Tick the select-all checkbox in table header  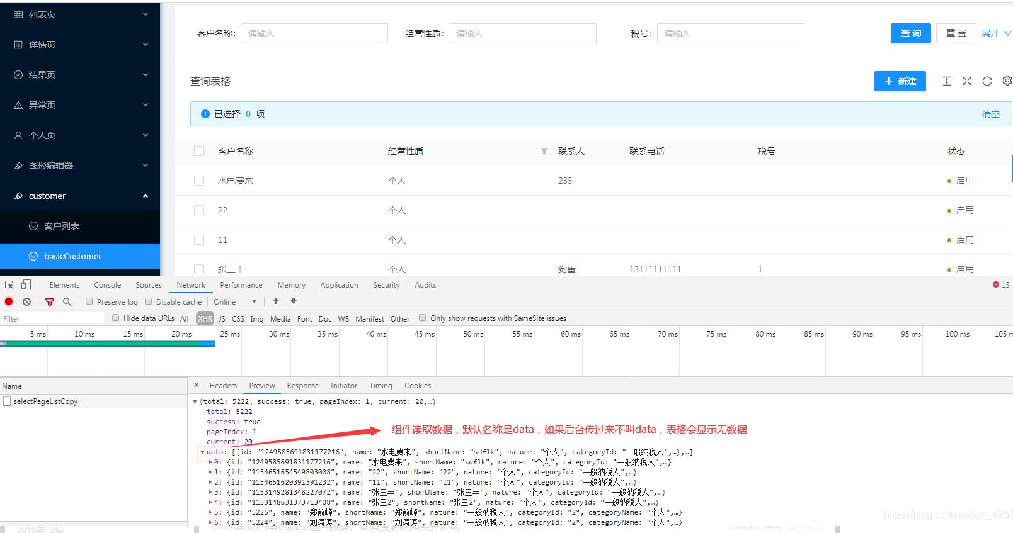pos(199,151)
